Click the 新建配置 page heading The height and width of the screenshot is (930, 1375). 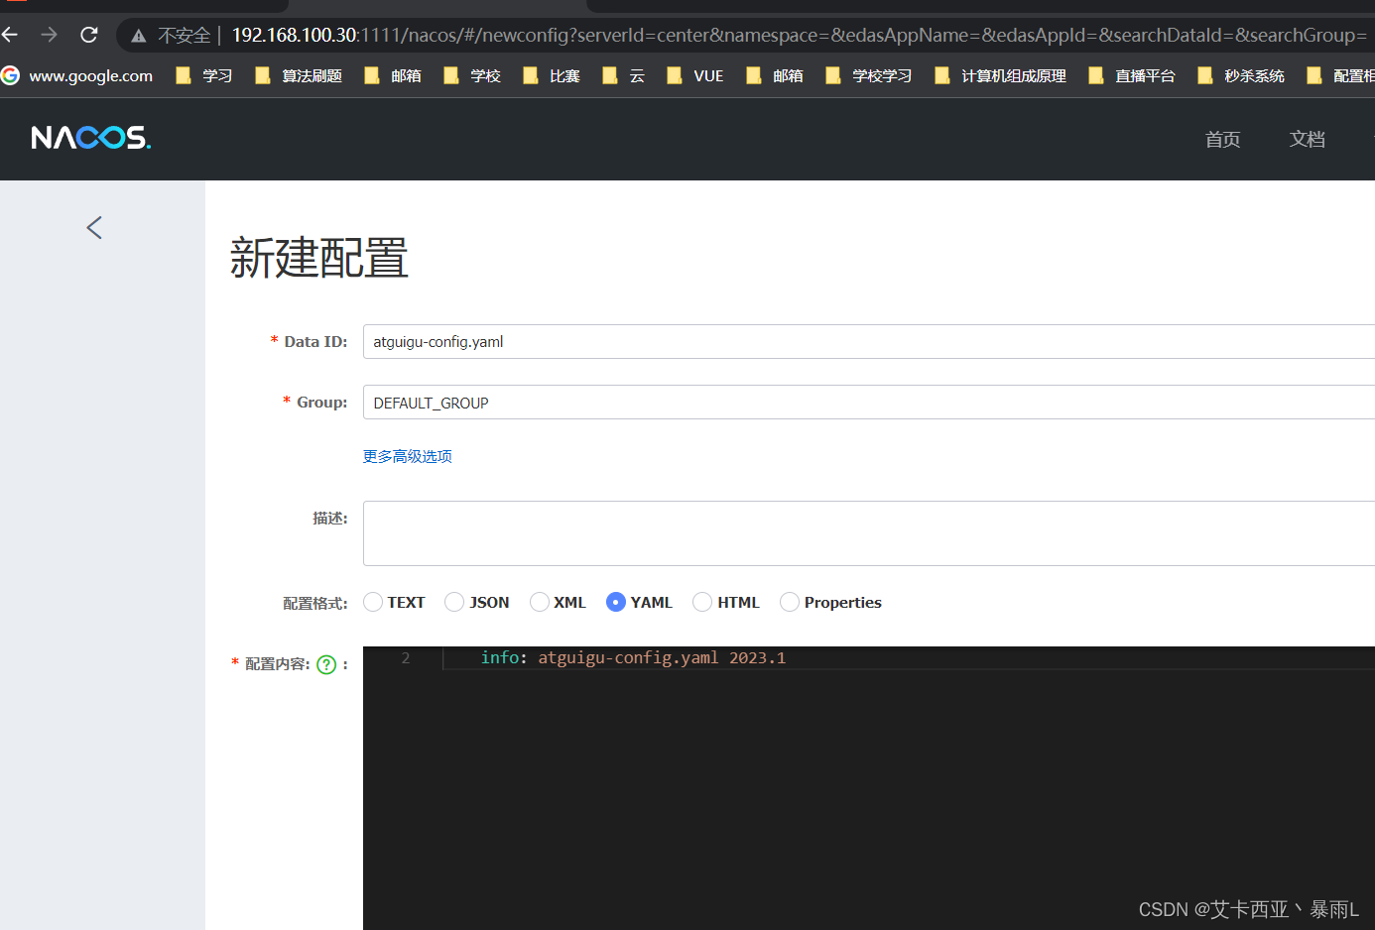[x=318, y=258]
